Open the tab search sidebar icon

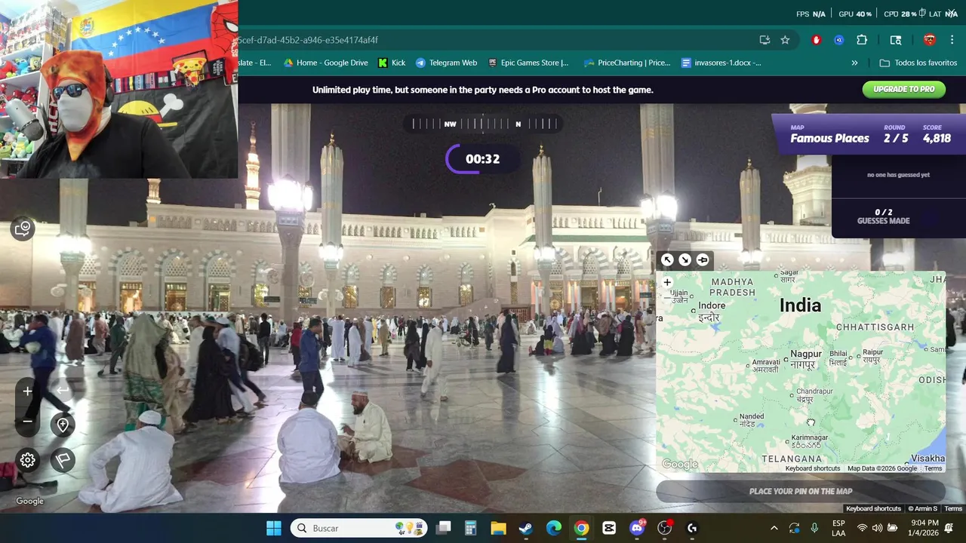(896, 40)
